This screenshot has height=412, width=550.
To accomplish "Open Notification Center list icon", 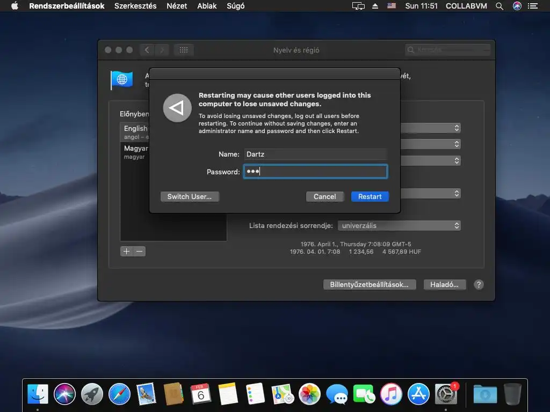I will pyautogui.click(x=533, y=6).
